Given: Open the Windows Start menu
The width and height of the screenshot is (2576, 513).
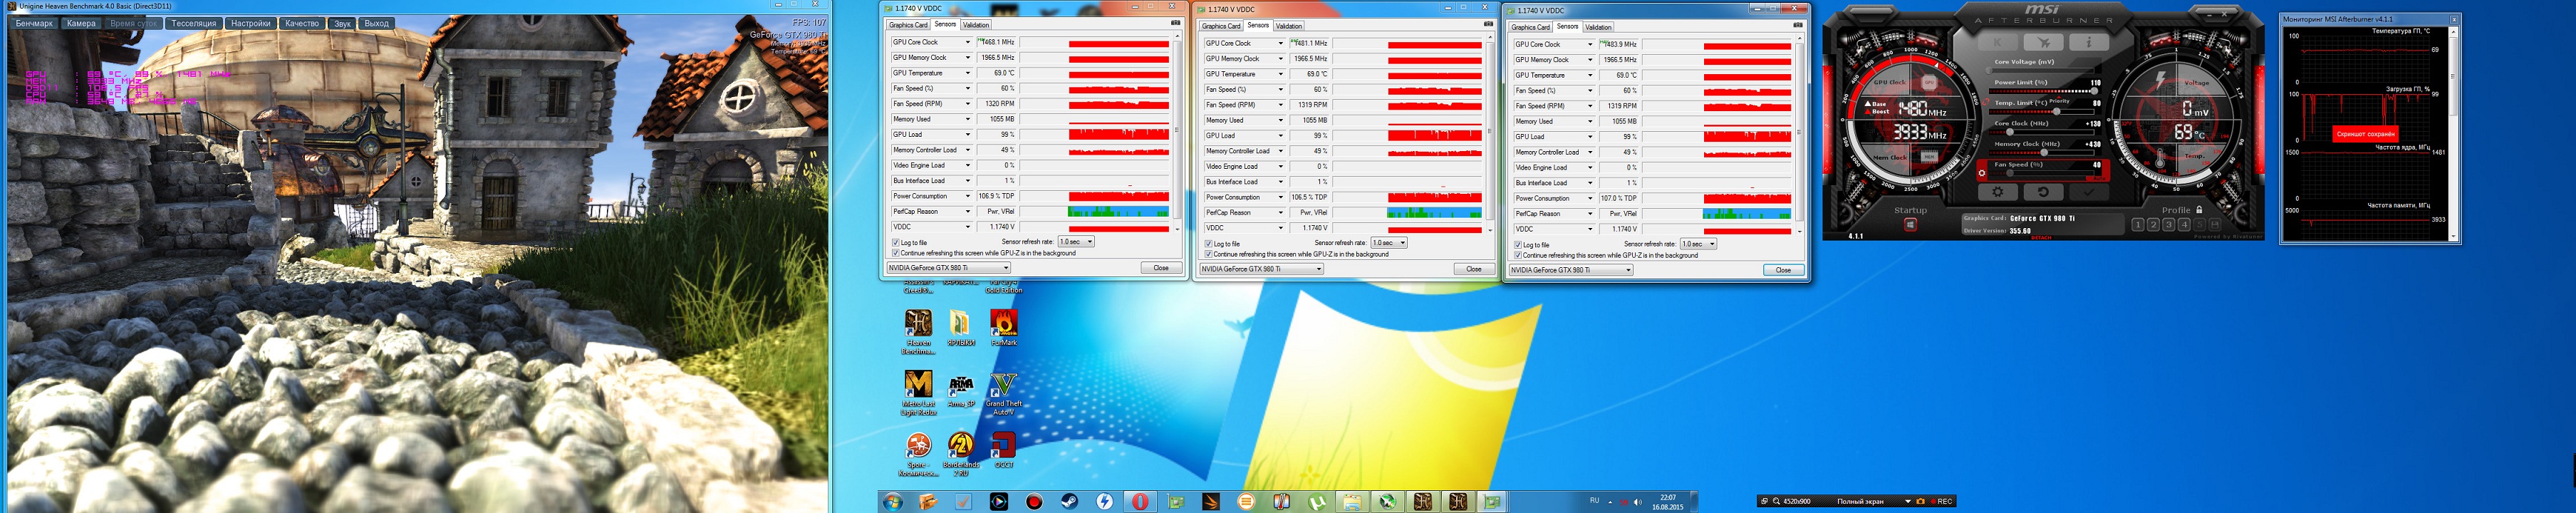Looking at the screenshot, I should point(893,501).
